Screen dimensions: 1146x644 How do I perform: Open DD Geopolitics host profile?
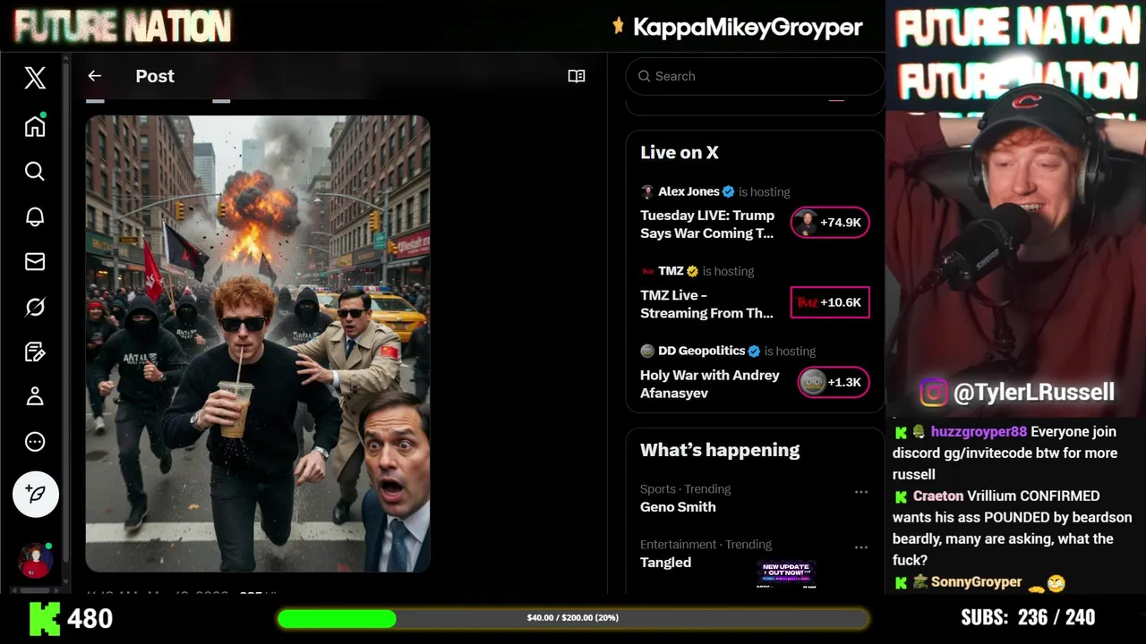click(701, 351)
